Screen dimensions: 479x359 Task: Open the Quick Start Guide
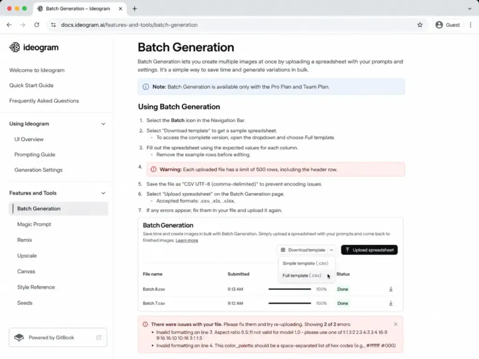[31, 86]
